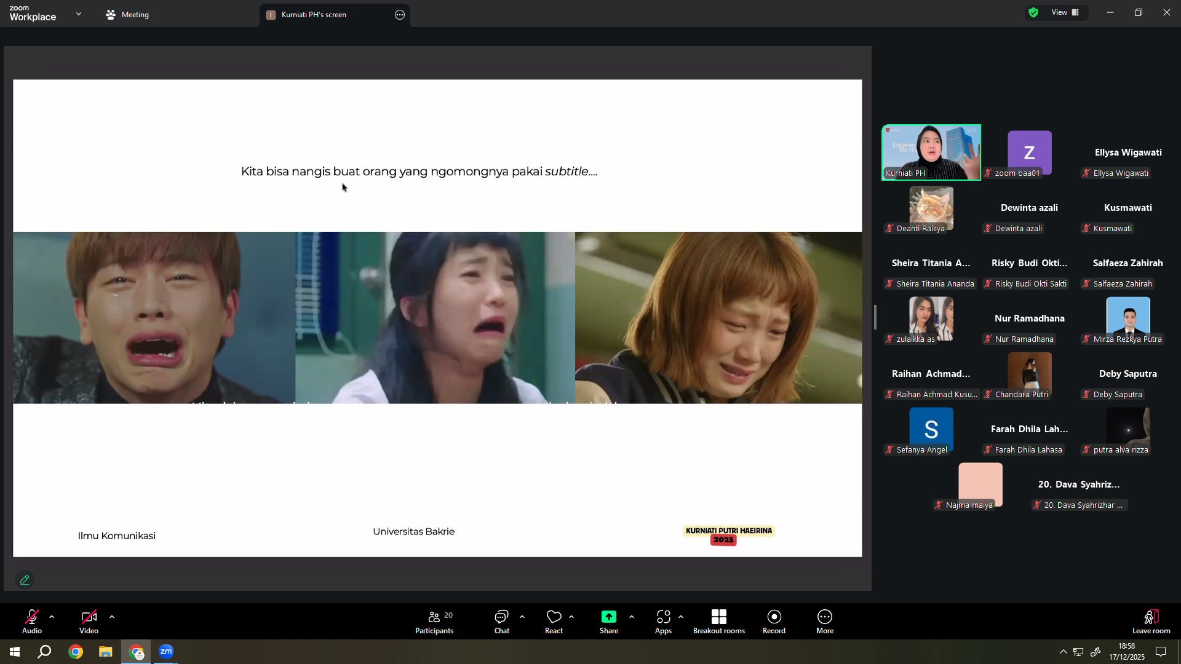Open Windows search from the taskbar

44,652
